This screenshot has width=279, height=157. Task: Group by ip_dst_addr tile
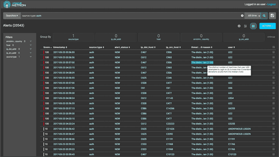116,37
